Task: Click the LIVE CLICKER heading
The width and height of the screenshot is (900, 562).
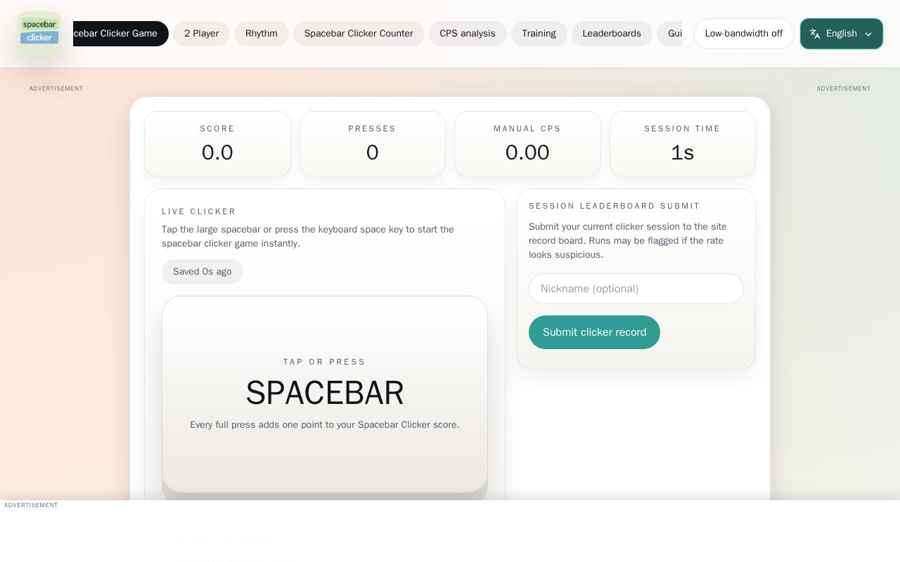Action: pos(199,211)
